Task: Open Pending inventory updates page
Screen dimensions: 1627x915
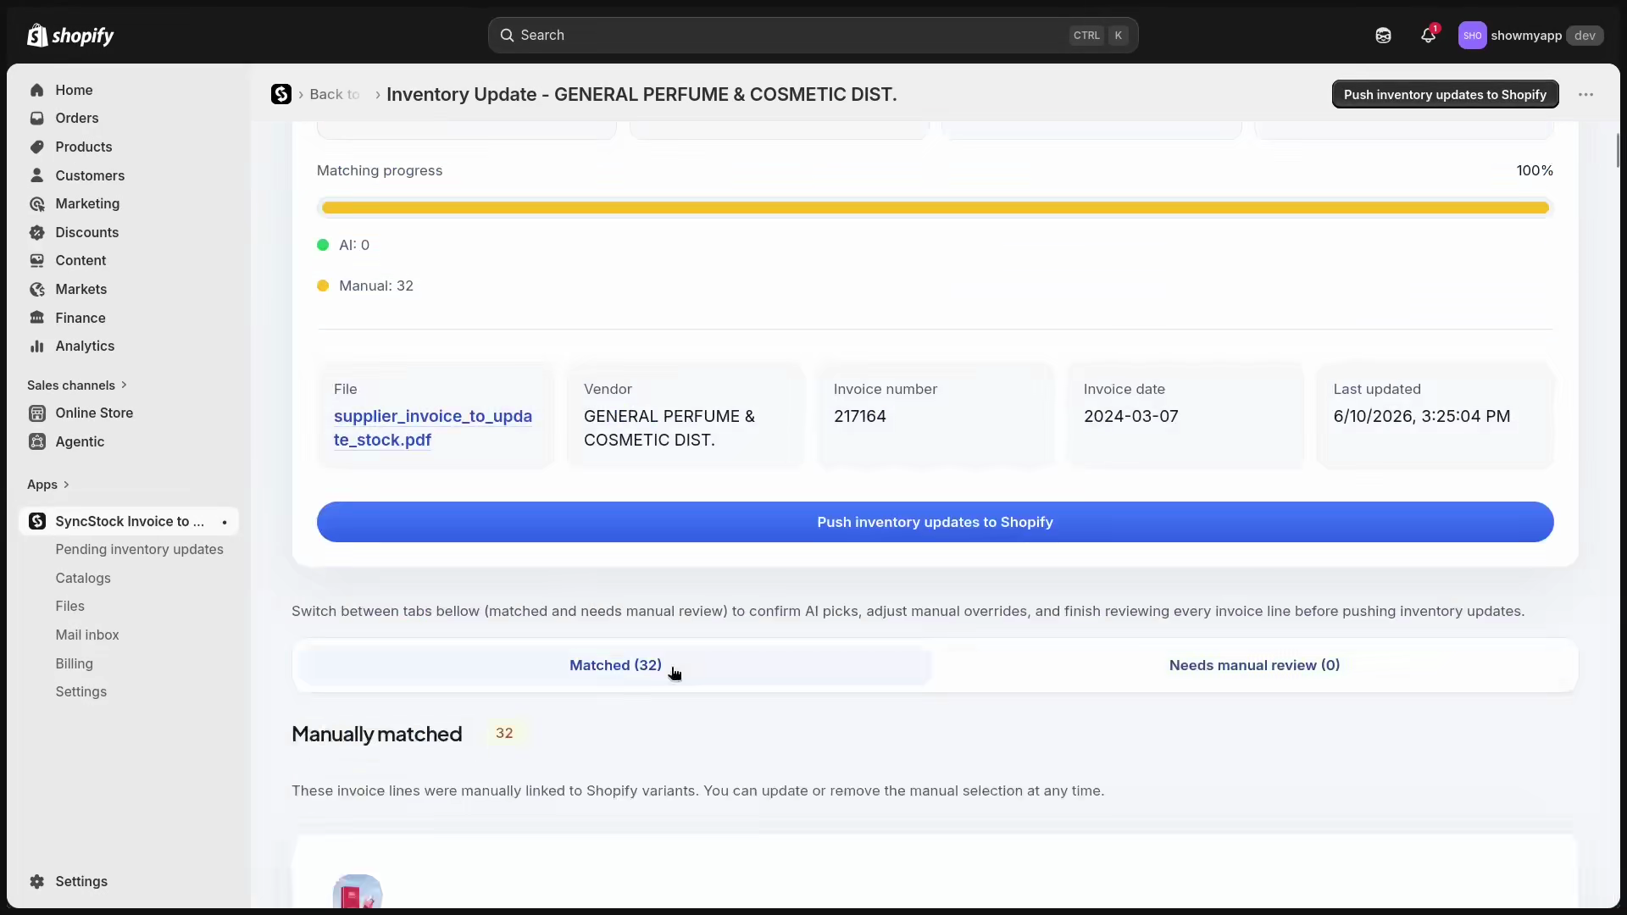Action: (x=139, y=549)
